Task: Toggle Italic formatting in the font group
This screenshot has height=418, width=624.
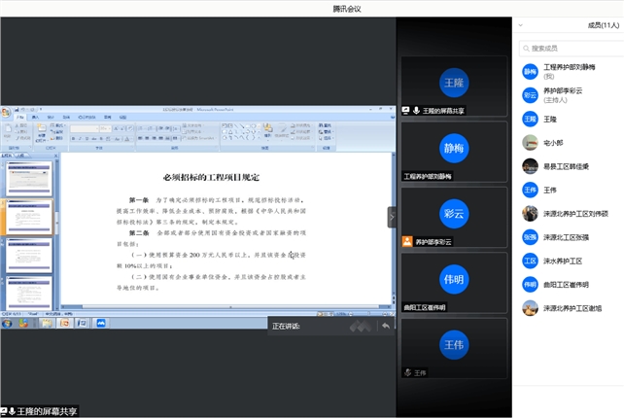Action: pyautogui.click(x=80, y=139)
